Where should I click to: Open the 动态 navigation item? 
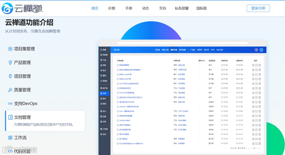[145, 8]
